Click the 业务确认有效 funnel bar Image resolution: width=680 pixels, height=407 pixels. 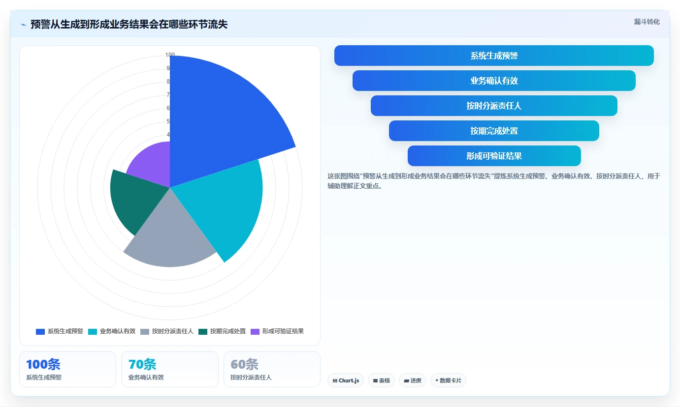(x=494, y=81)
